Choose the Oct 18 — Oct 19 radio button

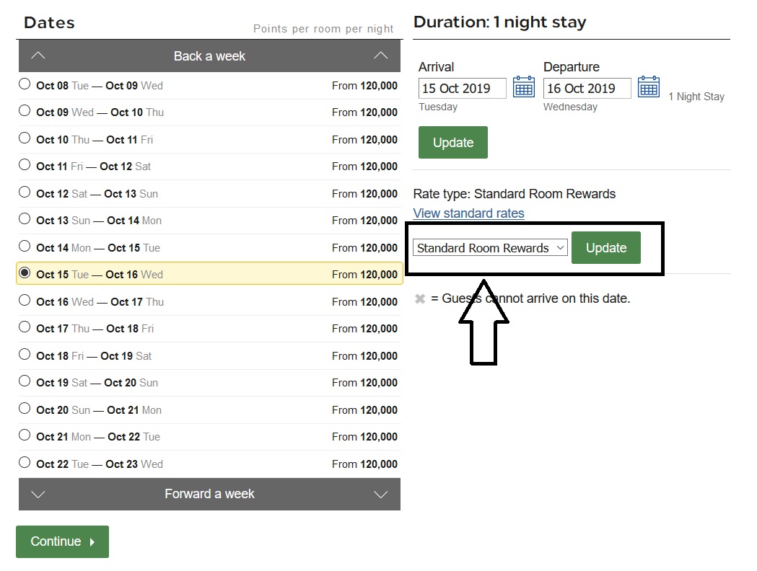pos(25,355)
